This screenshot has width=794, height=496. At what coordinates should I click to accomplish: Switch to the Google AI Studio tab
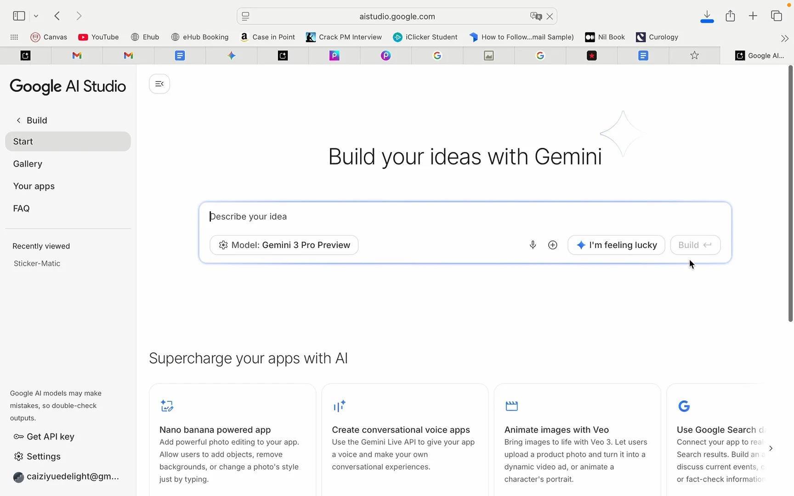click(759, 56)
